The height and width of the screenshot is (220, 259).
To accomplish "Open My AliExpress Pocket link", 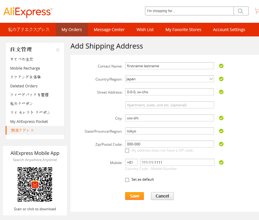I will (x=29, y=121).
